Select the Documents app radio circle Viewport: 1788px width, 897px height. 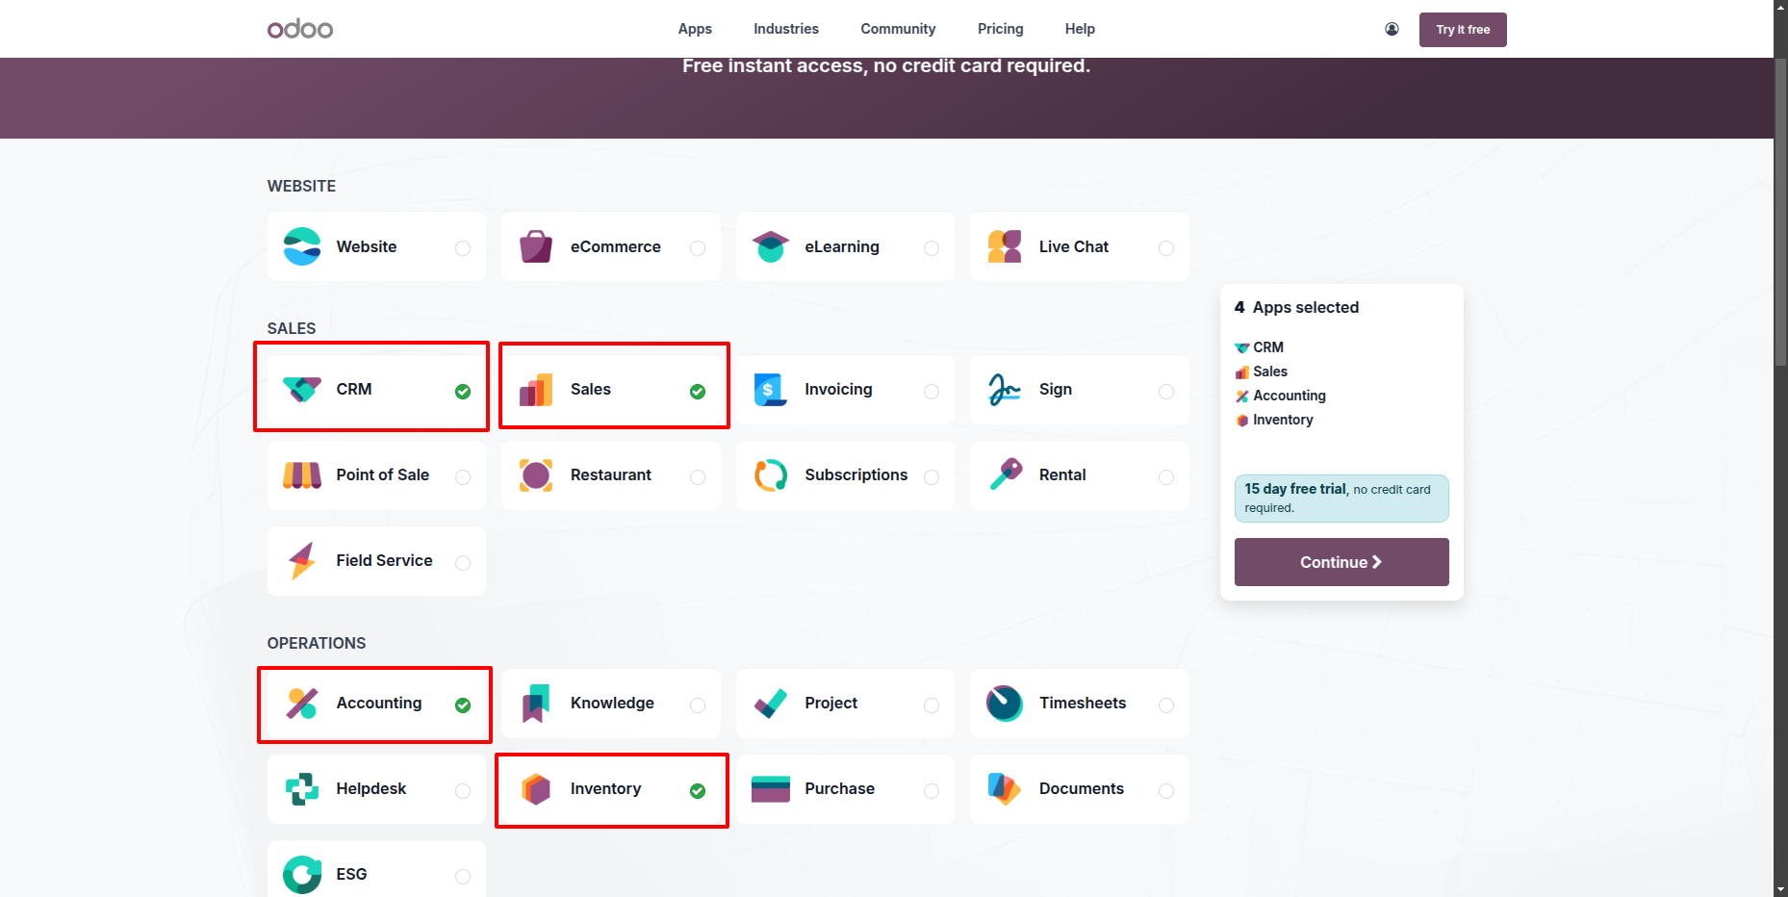point(1166,790)
